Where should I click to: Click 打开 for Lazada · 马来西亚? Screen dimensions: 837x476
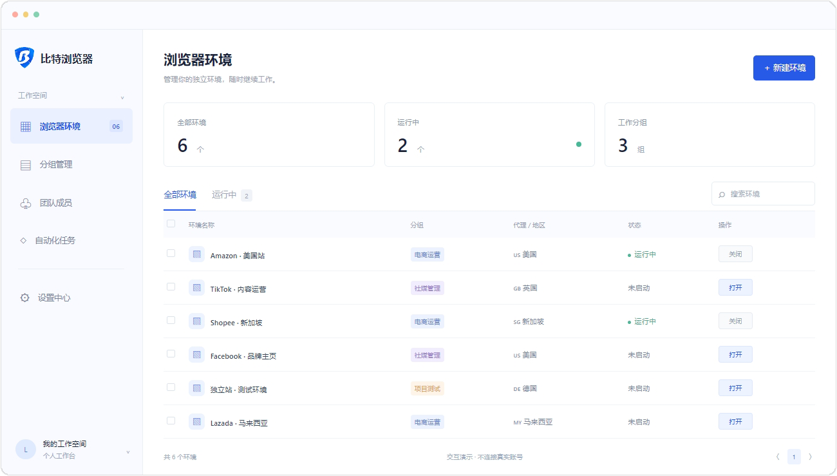tap(735, 421)
